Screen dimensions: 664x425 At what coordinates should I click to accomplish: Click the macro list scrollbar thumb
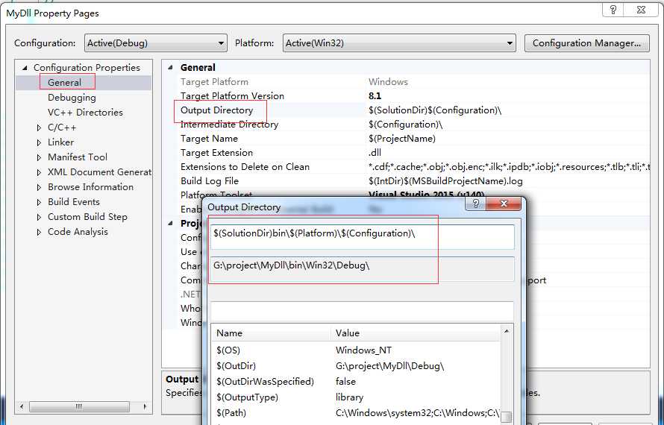click(x=506, y=417)
